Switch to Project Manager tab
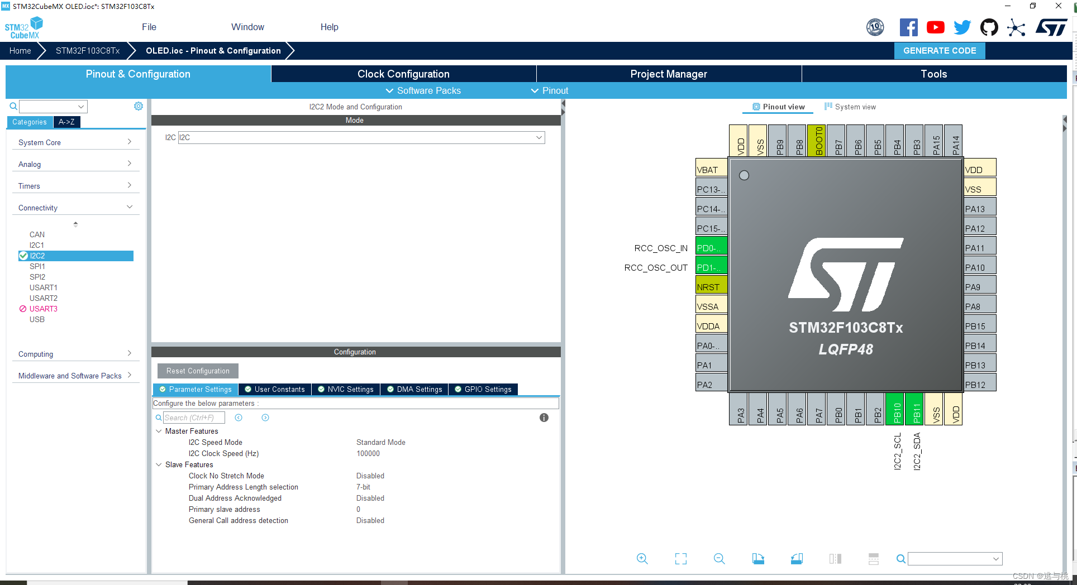The width and height of the screenshot is (1077, 585). coord(669,74)
